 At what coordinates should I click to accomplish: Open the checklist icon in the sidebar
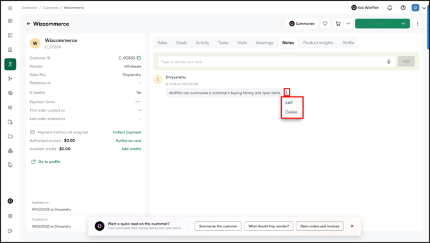[x=10, y=35]
